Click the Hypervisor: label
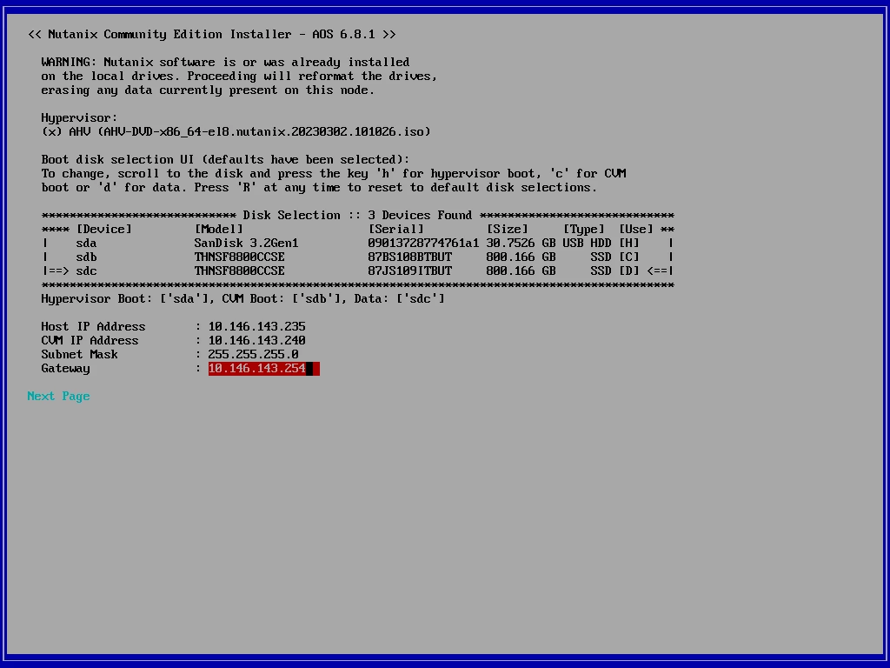Image resolution: width=890 pixels, height=668 pixels. point(79,118)
